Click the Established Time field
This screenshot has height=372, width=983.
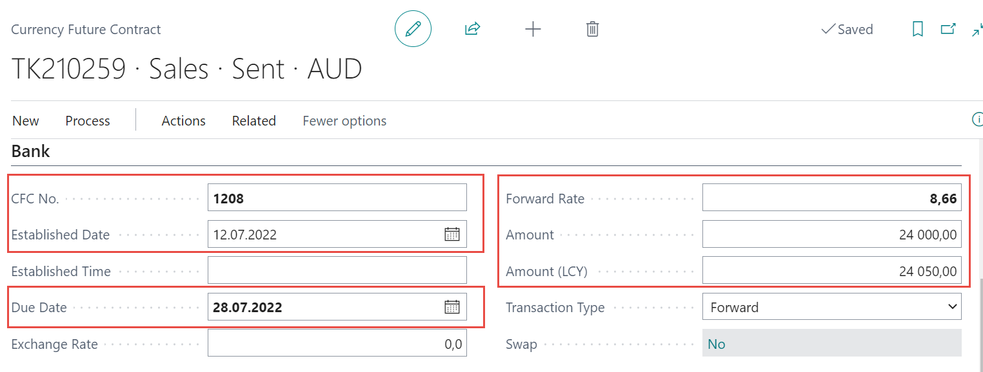(x=336, y=270)
